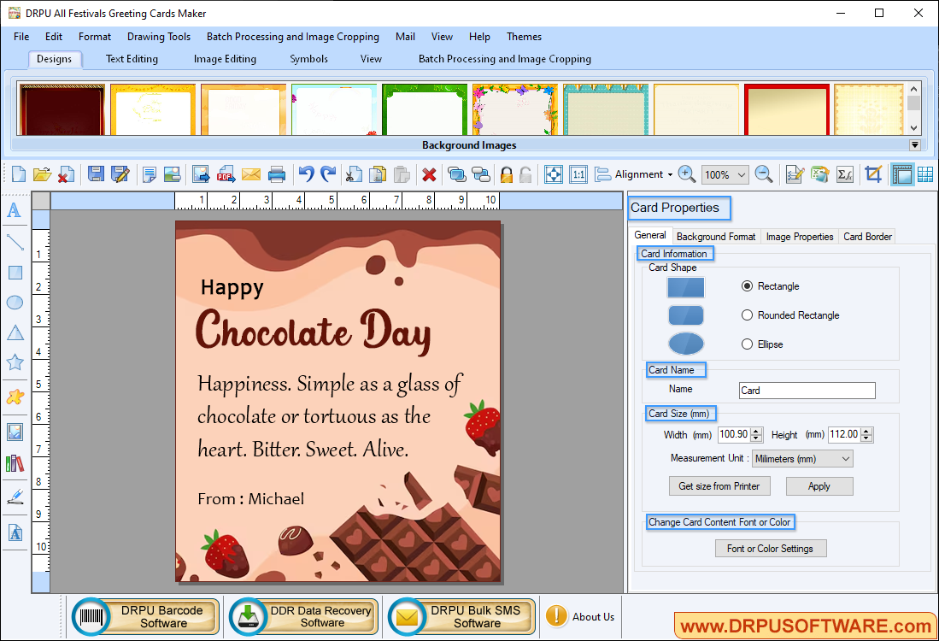This screenshot has width=939, height=641.
Task: Switch to the Background Format tab
Action: 715,236
